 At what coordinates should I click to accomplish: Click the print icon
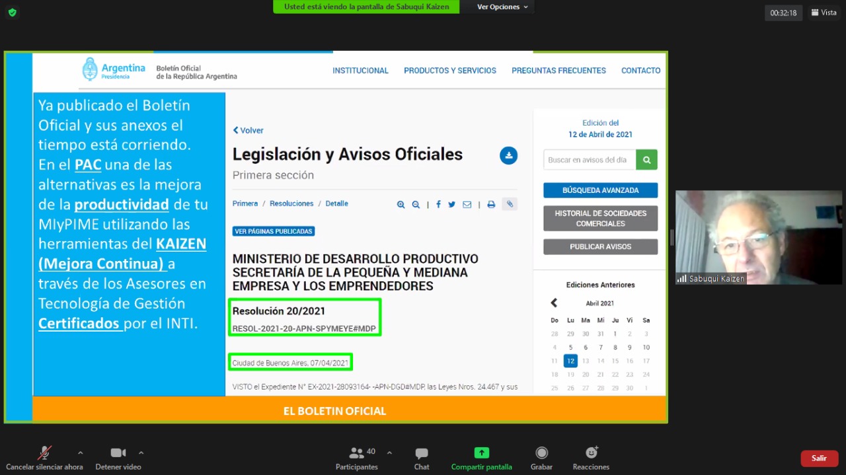click(x=491, y=205)
